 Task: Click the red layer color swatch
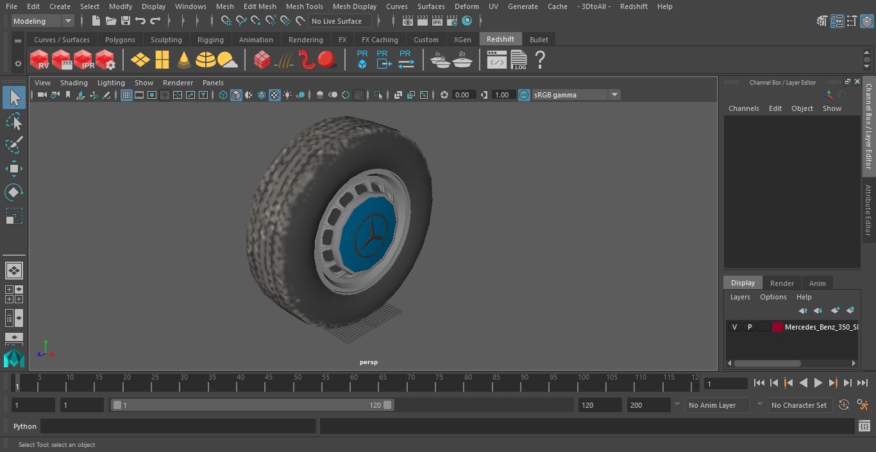click(x=778, y=327)
